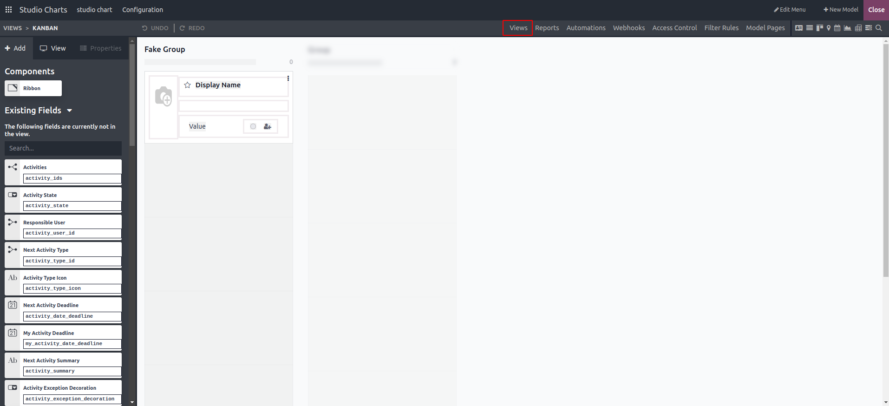Viewport: 889px width, 406px height.
Task: Open the Properties tab in sidebar
Action: point(101,48)
